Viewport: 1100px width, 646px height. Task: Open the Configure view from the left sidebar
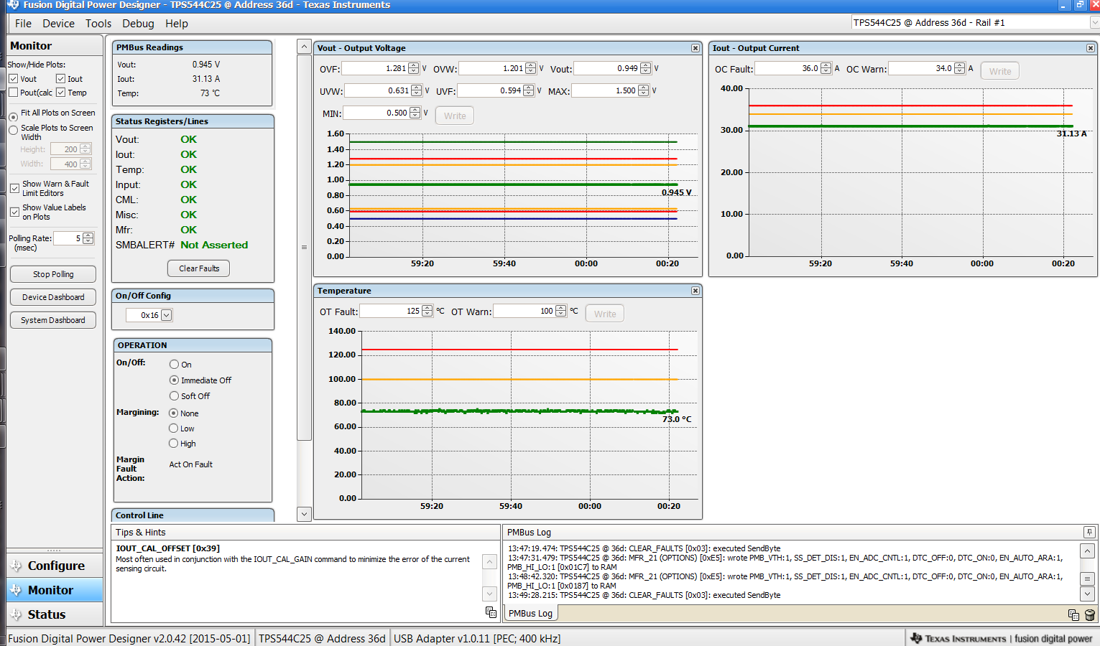[55, 566]
